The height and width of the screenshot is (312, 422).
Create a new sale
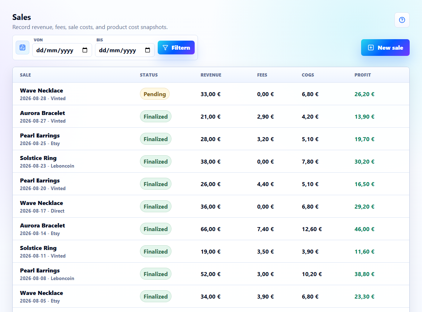[x=385, y=48]
